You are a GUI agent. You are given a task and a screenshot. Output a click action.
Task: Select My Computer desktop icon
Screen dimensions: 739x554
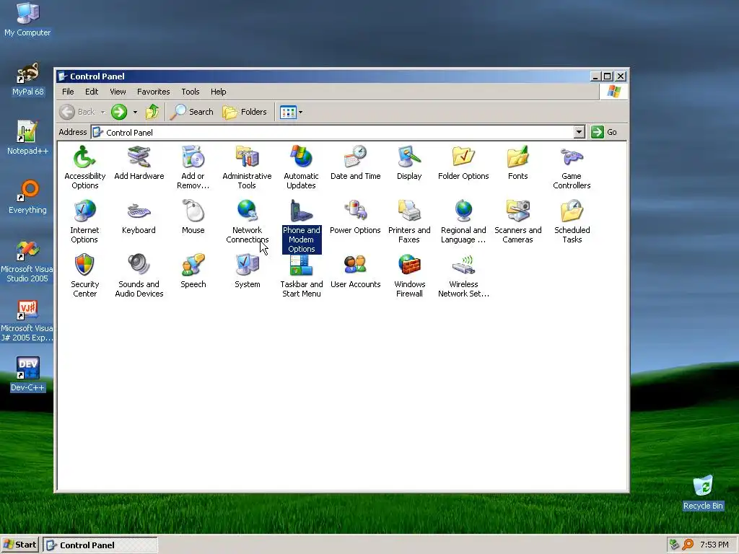point(27,19)
